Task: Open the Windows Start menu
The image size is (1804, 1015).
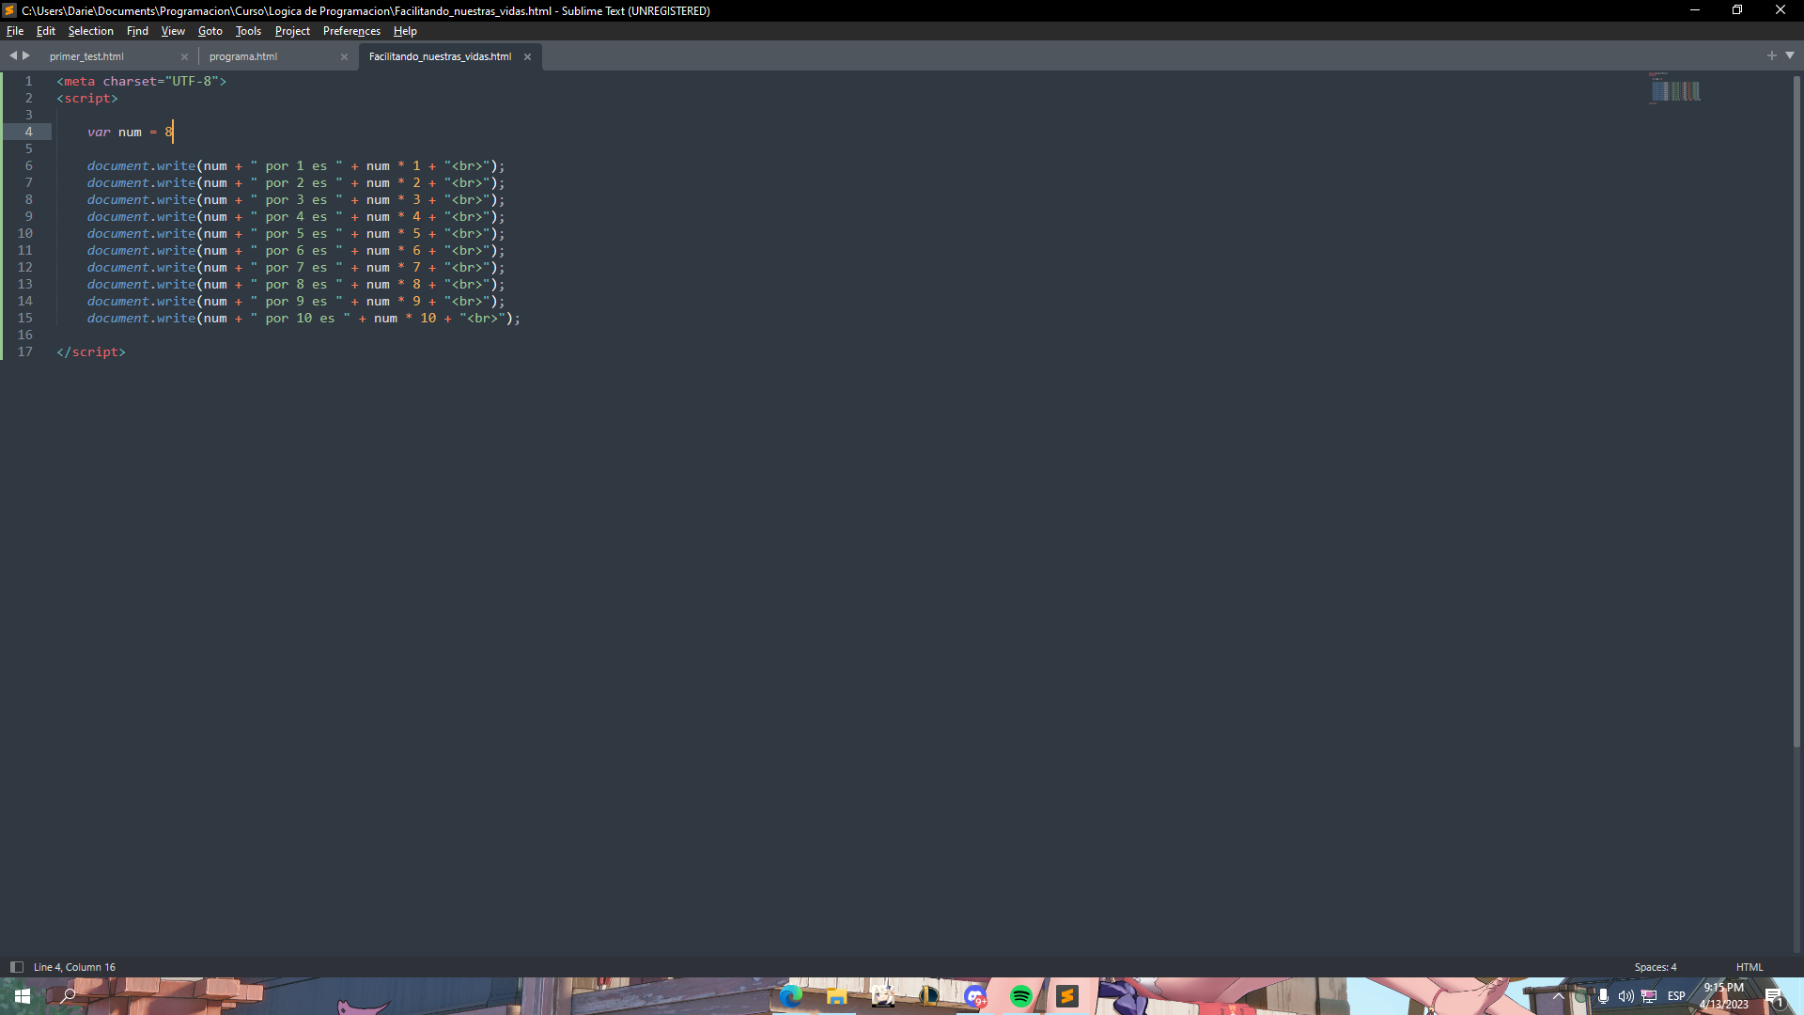Action: (23, 996)
